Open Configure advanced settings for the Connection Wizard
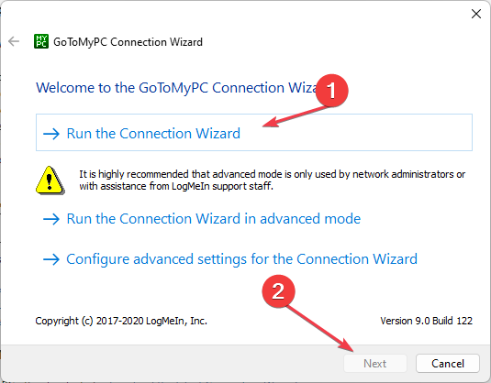 [x=230, y=259]
